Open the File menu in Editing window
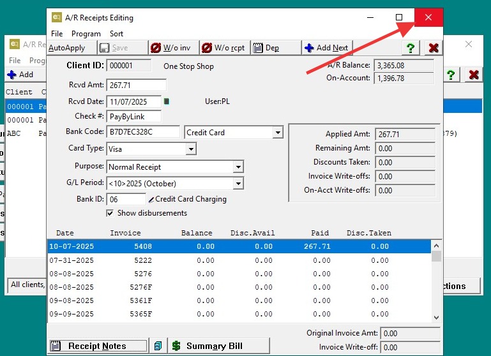Screen dimensions: 491x356 pyautogui.click(x=57, y=33)
